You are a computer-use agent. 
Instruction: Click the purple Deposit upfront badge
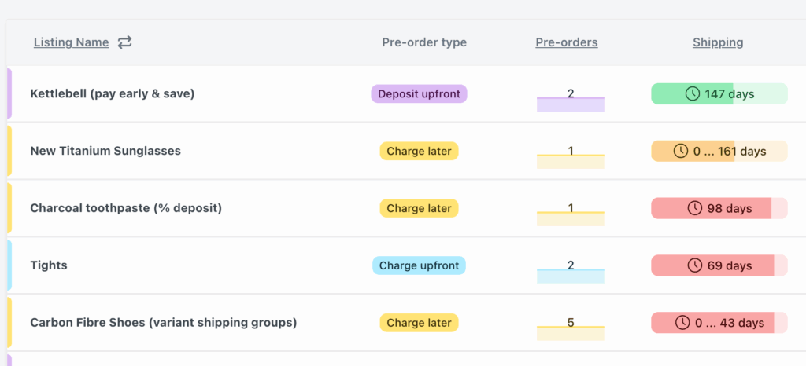point(419,94)
